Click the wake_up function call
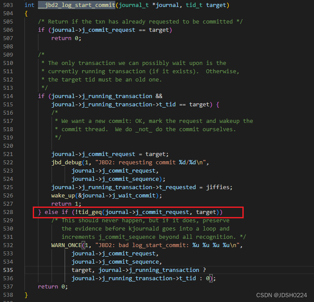The image size is (314, 302). (x=63, y=196)
